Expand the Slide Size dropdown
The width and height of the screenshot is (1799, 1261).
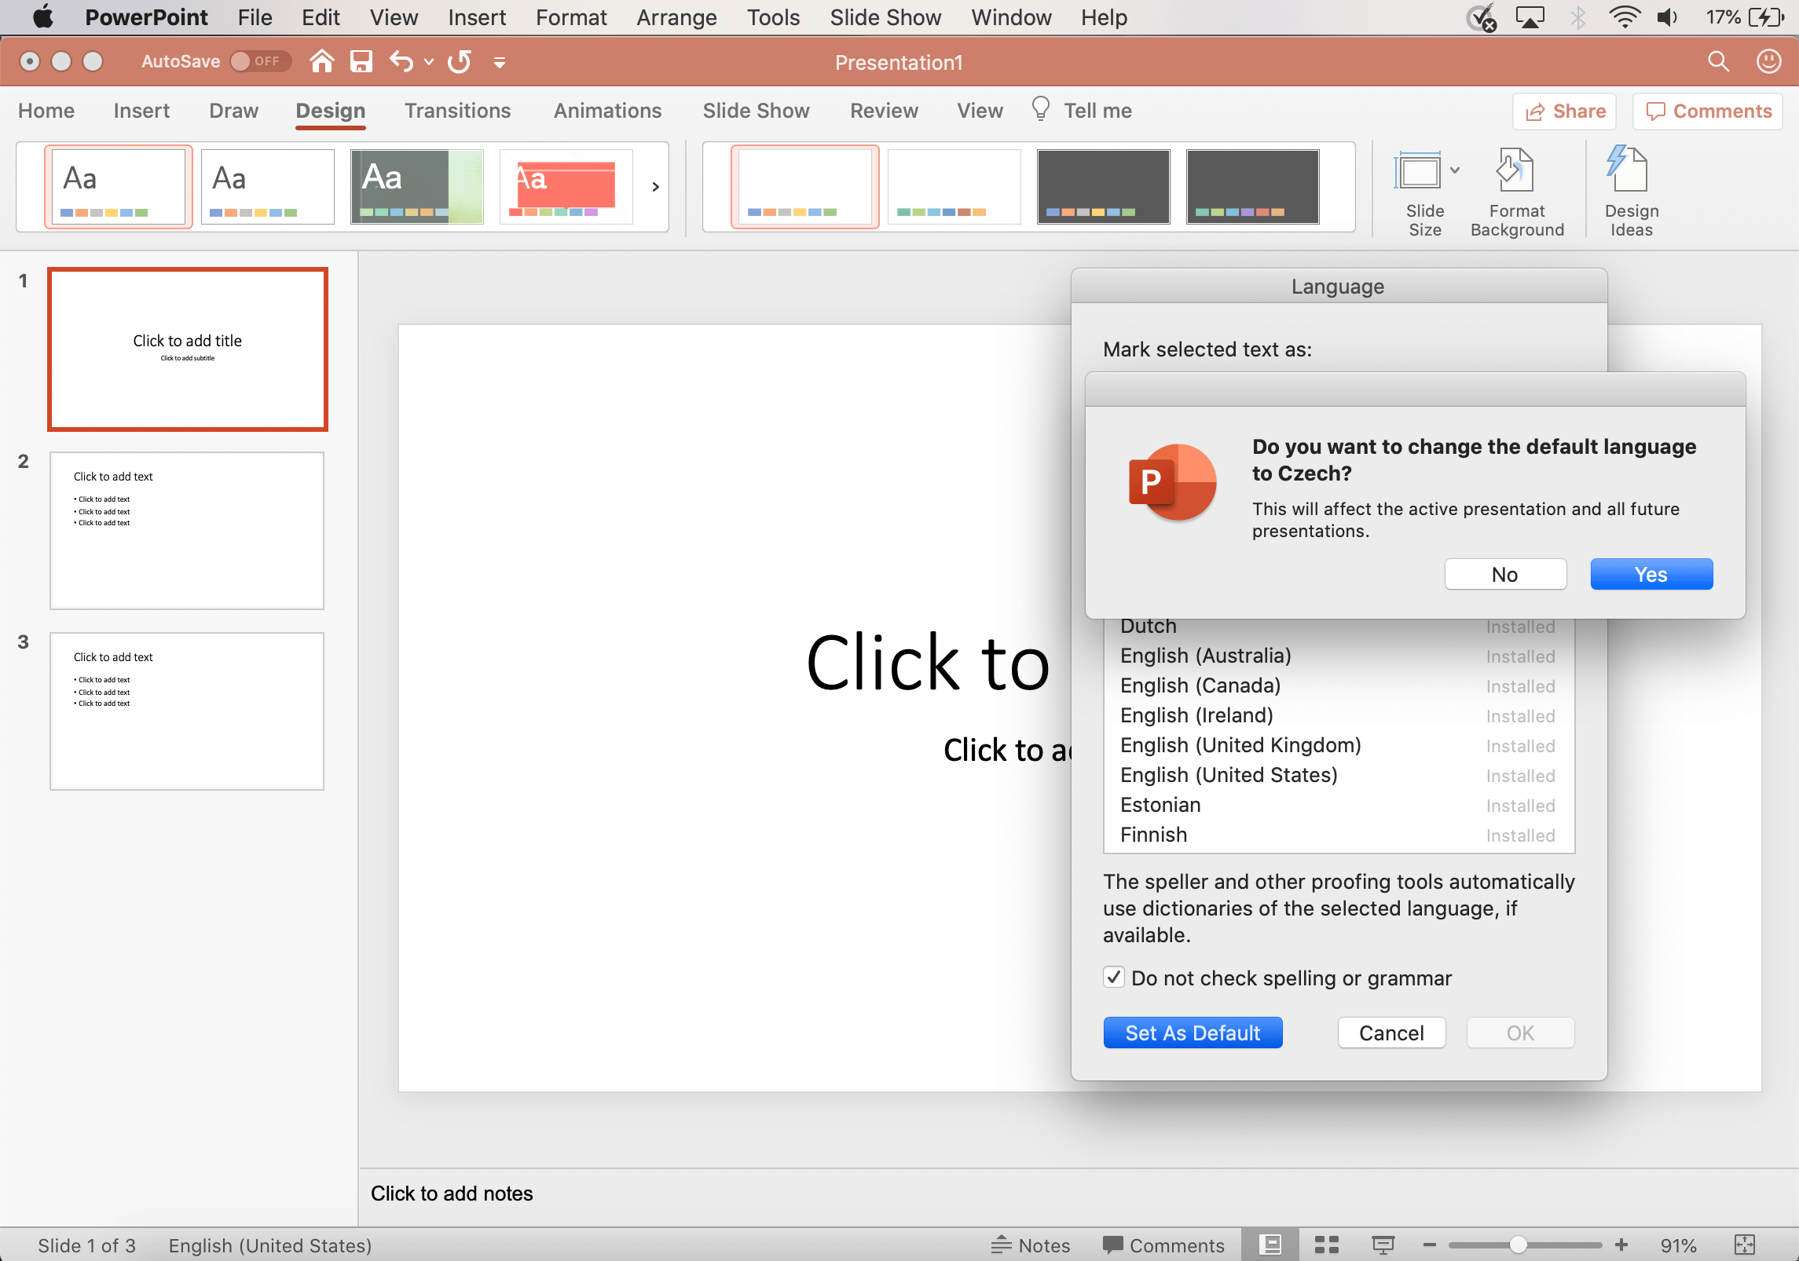1455,170
